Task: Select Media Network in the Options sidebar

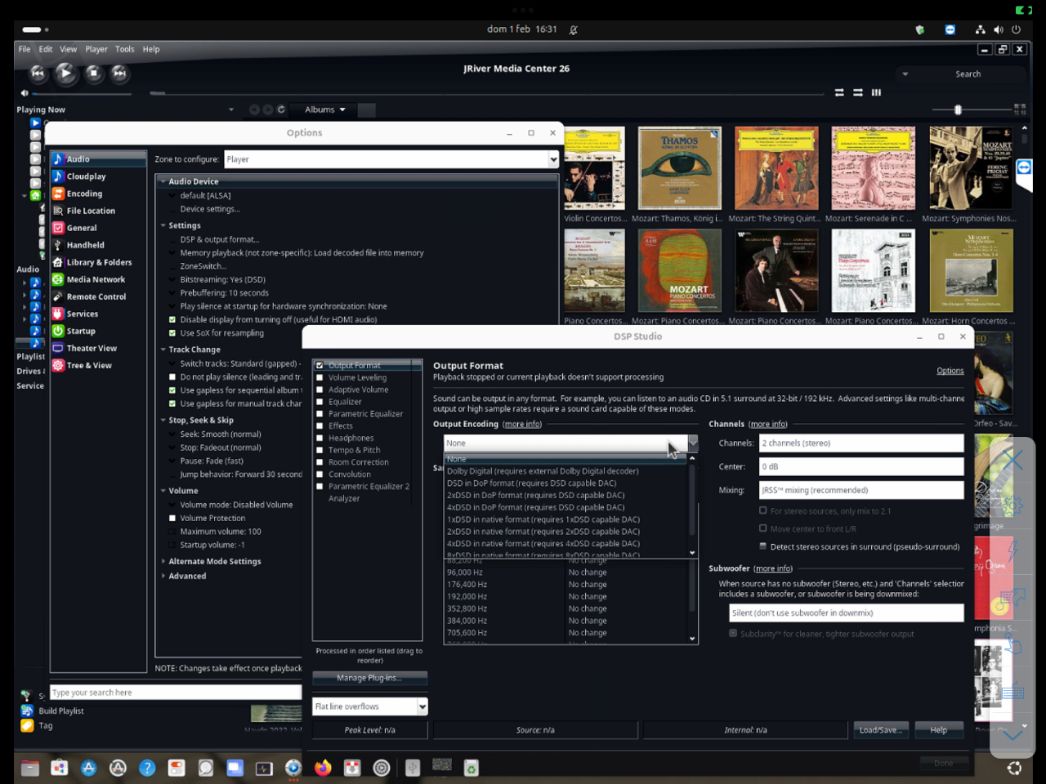Action: pyautogui.click(x=96, y=279)
